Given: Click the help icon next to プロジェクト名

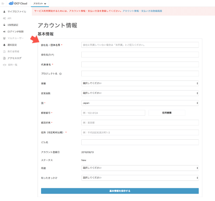Looking at the screenshot, I should (x=60, y=74).
